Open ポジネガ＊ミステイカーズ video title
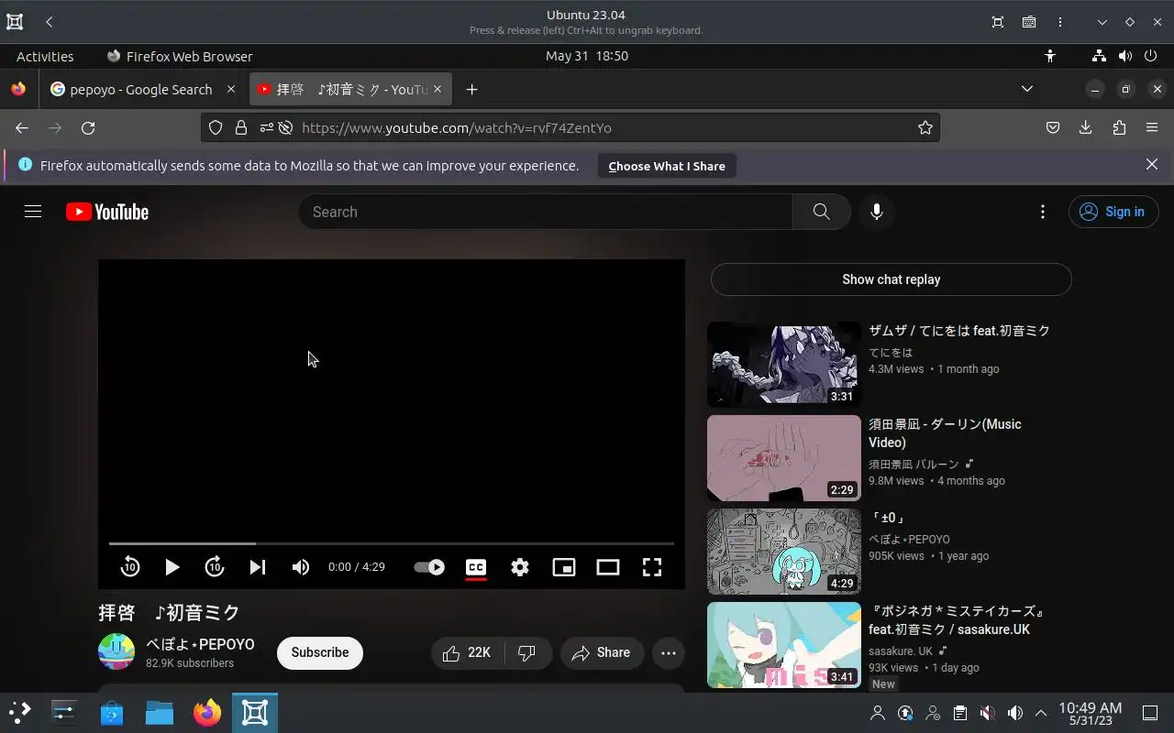This screenshot has height=733, width=1174. (958, 620)
